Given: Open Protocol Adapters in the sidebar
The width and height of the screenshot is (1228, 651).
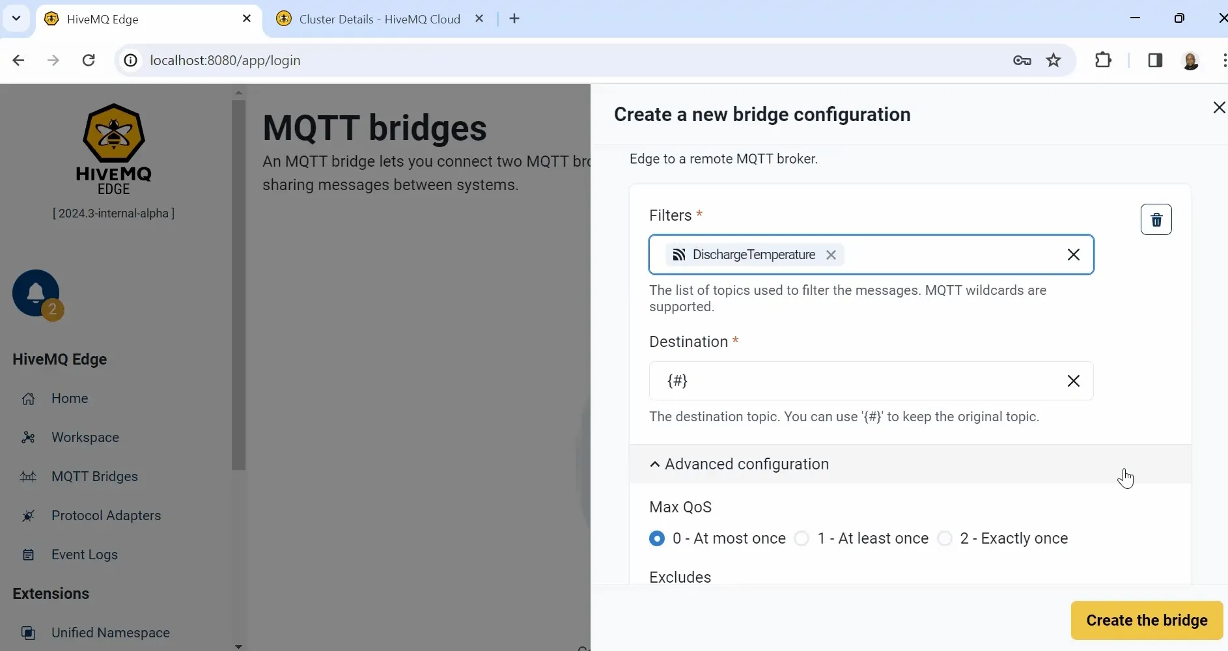Looking at the screenshot, I should coord(106,516).
